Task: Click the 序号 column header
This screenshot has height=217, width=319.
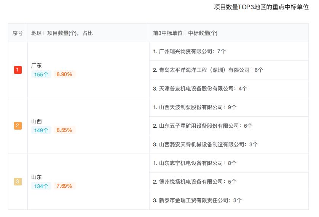Action: coord(18,33)
